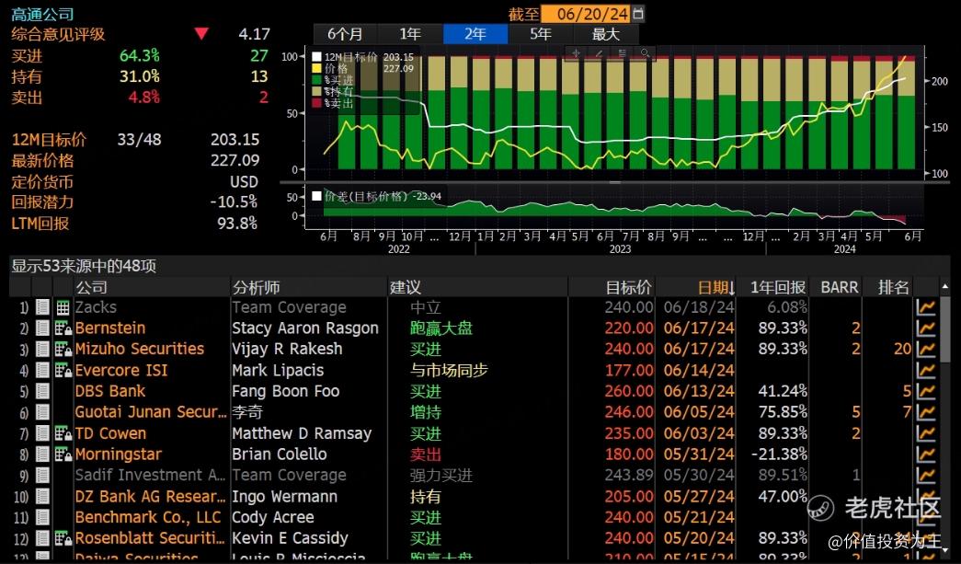961x564 pixels.
Task: Open the report document icon for Zacks
Action: point(42,307)
